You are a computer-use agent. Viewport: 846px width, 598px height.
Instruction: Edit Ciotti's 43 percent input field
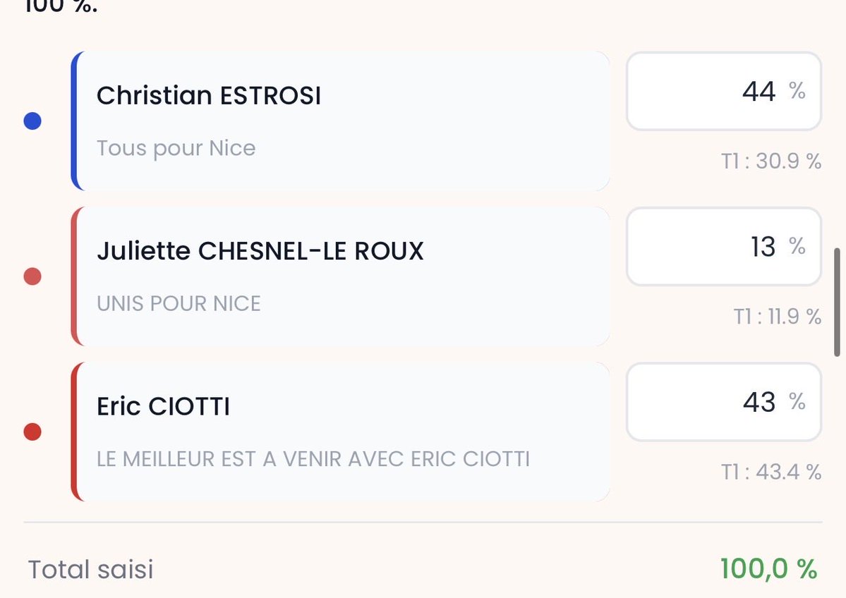click(723, 401)
